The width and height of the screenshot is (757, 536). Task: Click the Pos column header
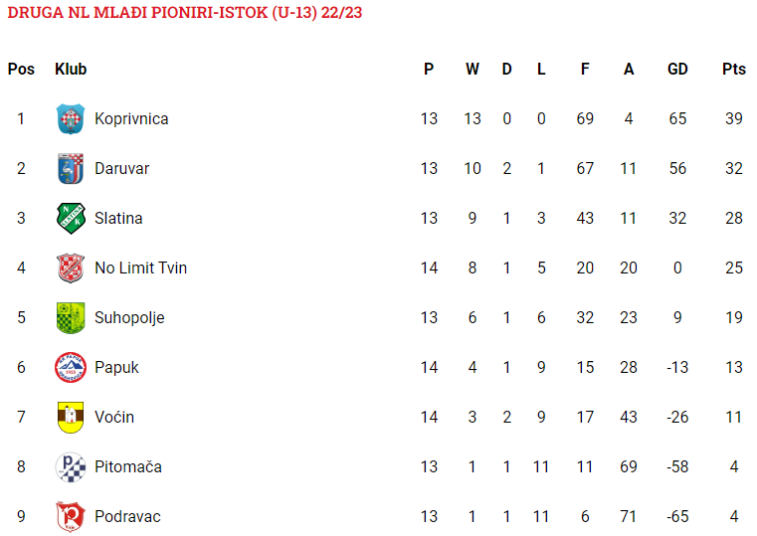[x=21, y=69]
